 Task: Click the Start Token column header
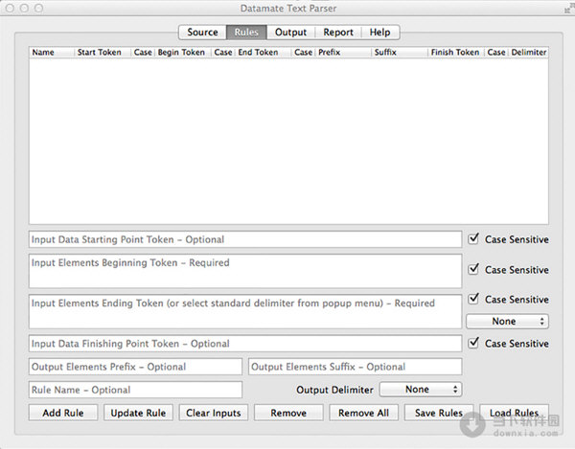[x=103, y=53]
